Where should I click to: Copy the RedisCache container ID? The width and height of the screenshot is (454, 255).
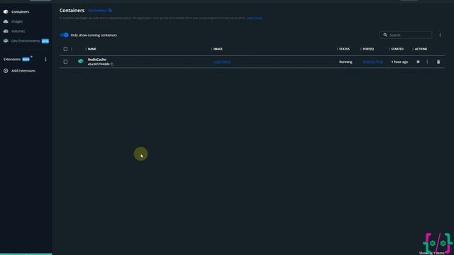(112, 64)
